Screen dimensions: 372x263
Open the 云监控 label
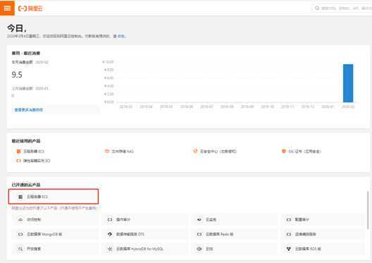(x=211, y=219)
